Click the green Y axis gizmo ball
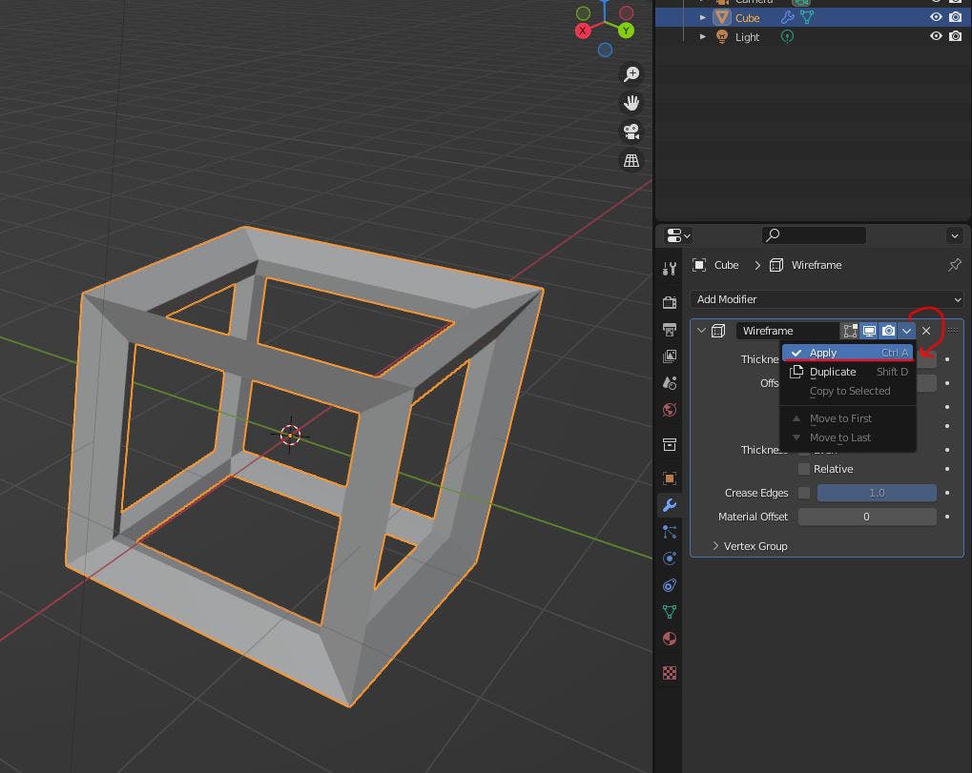The height and width of the screenshot is (773, 972). click(626, 31)
